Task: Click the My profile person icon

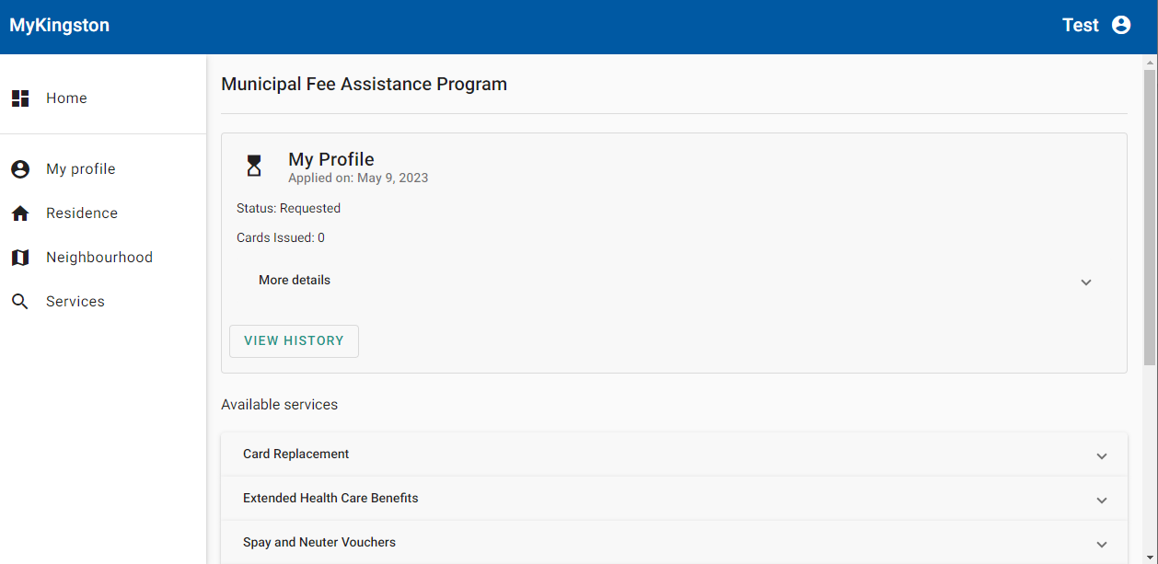Action: click(x=19, y=168)
